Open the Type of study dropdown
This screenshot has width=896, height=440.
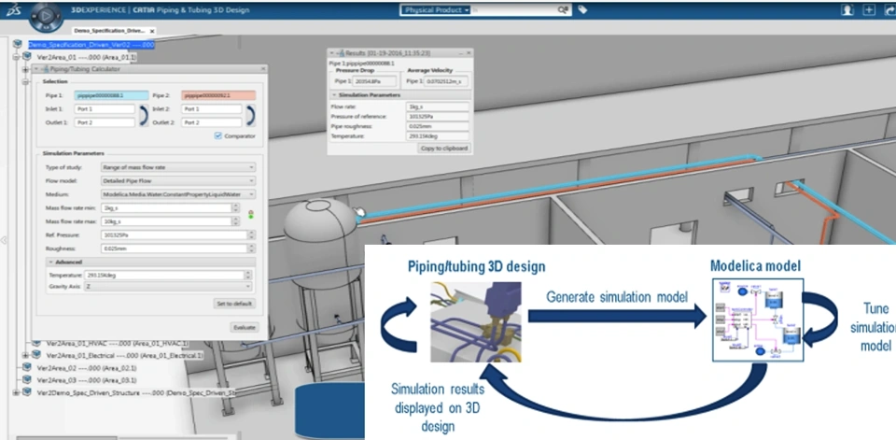(x=177, y=167)
